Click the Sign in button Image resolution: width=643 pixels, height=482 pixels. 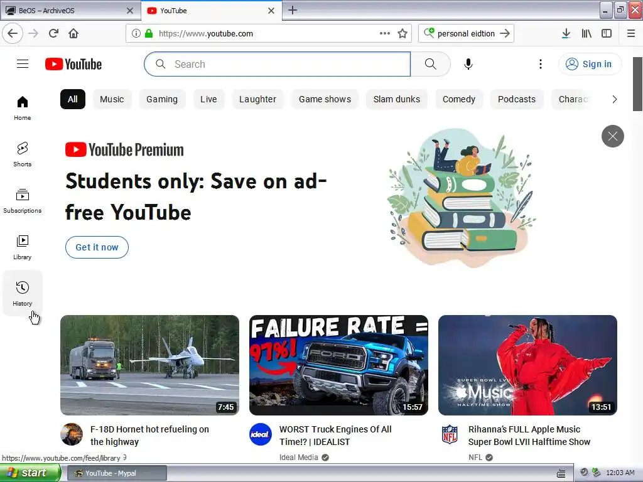[590, 64]
